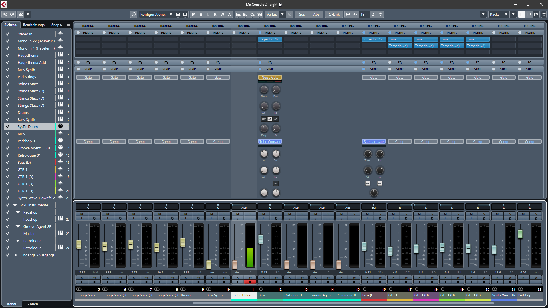Image resolution: width=548 pixels, height=308 pixels.
Task: Expand the Eingangs-/Ausgangs folder
Action: (16, 255)
